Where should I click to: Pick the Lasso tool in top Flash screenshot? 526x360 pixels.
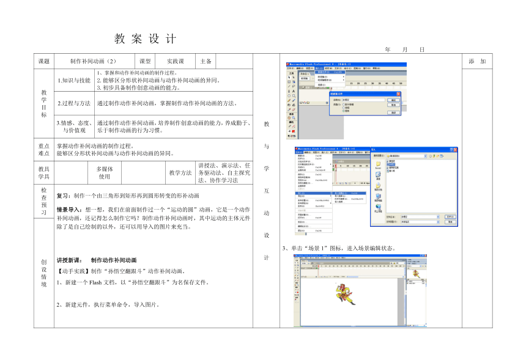294,86
